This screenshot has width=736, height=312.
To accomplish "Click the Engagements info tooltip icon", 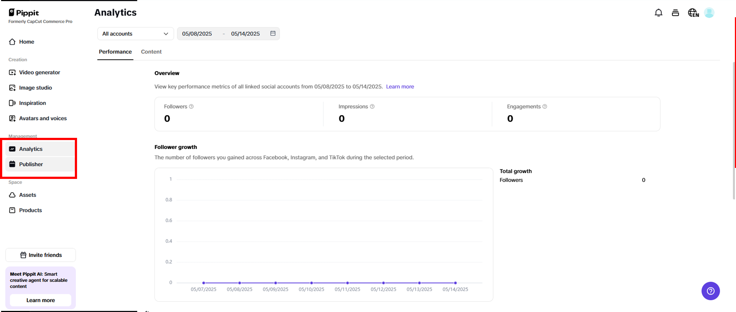I will tap(545, 107).
